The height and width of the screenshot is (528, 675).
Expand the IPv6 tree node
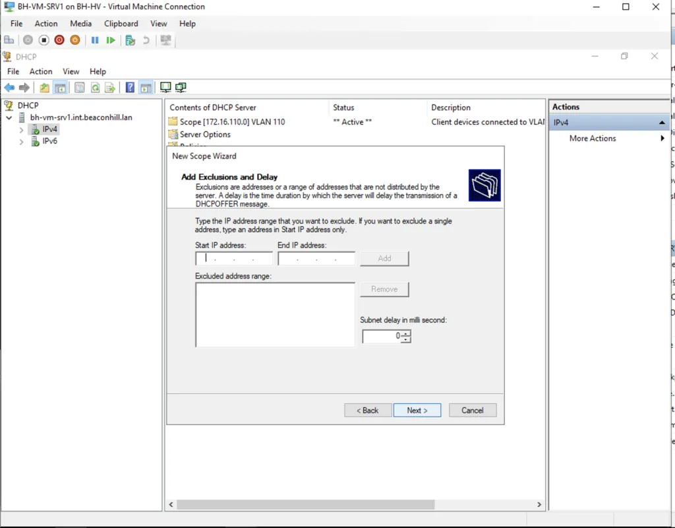[x=21, y=141]
